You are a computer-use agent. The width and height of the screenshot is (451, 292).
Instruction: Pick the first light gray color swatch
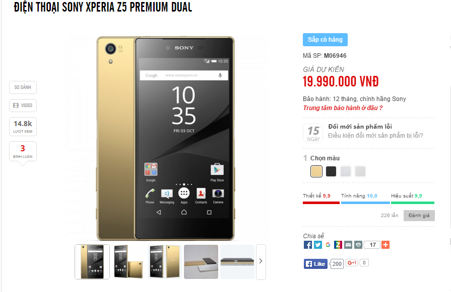pyautogui.click(x=346, y=171)
